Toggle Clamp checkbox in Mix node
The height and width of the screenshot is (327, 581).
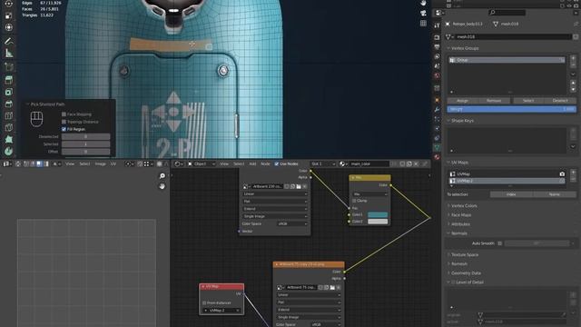354,201
